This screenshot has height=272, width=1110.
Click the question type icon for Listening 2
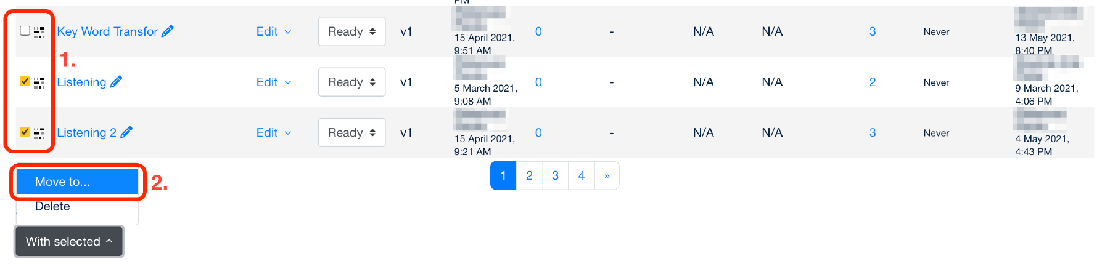(39, 133)
